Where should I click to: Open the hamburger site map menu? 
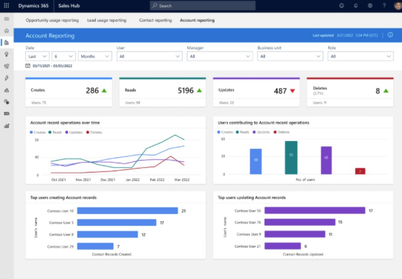tap(6, 19)
